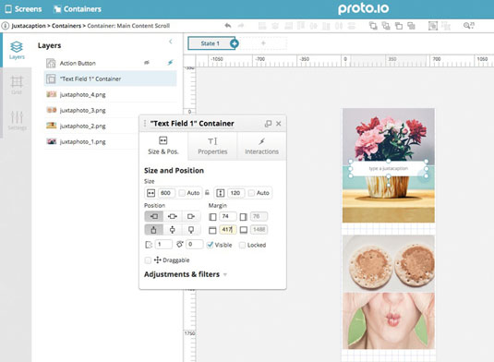
Task: Enable the Draggable checkbox
Action: [x=148, y=260]
